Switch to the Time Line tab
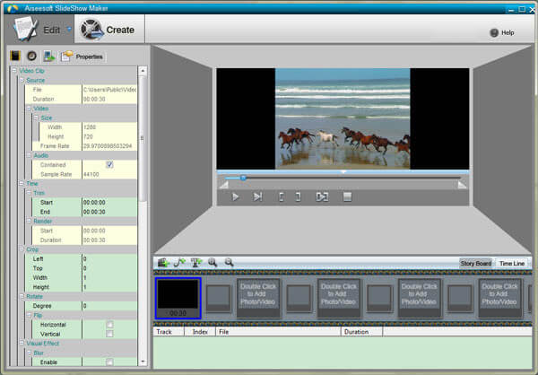 click(510, 263)
